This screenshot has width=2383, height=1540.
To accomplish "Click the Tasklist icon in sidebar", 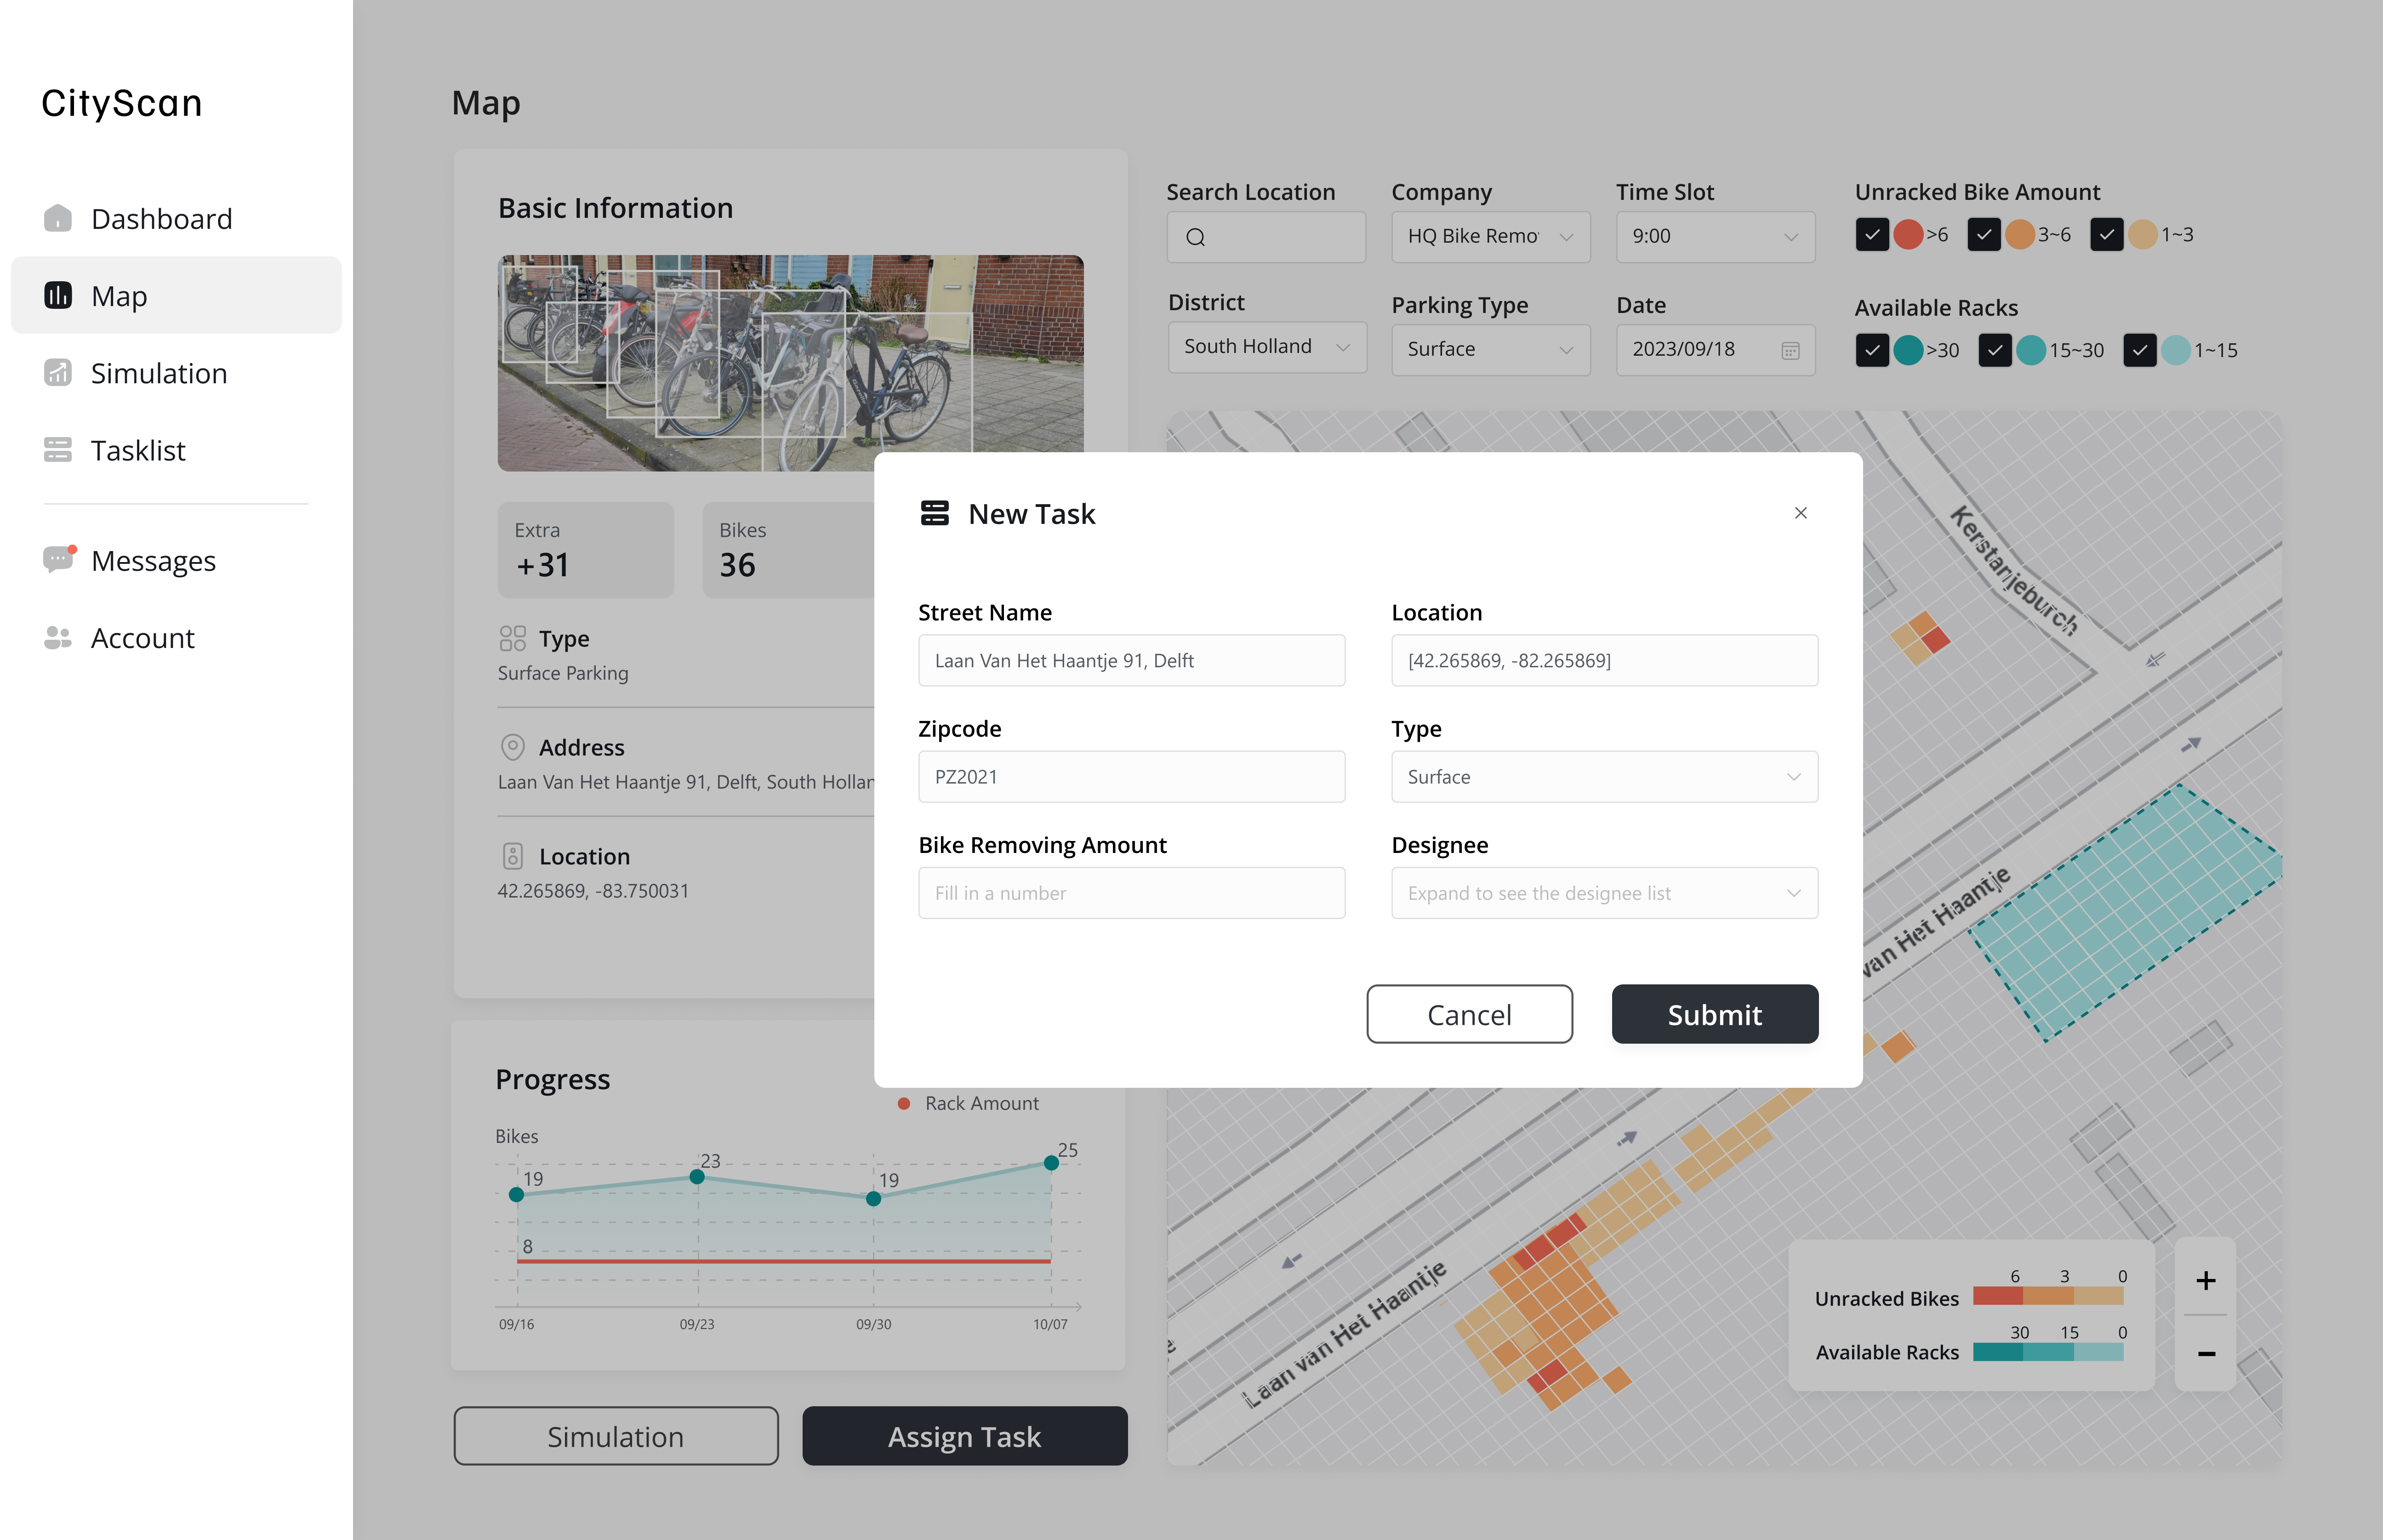I will (x=58, y=450).
